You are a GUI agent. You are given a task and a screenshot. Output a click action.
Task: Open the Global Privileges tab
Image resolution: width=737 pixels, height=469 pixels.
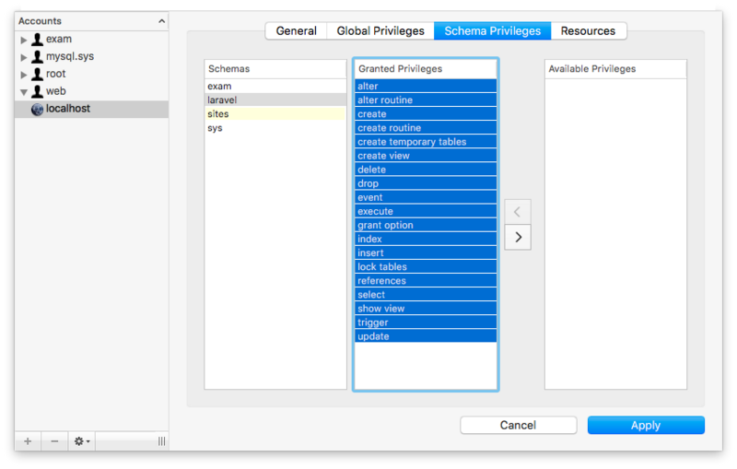click(x=380, y=31)
